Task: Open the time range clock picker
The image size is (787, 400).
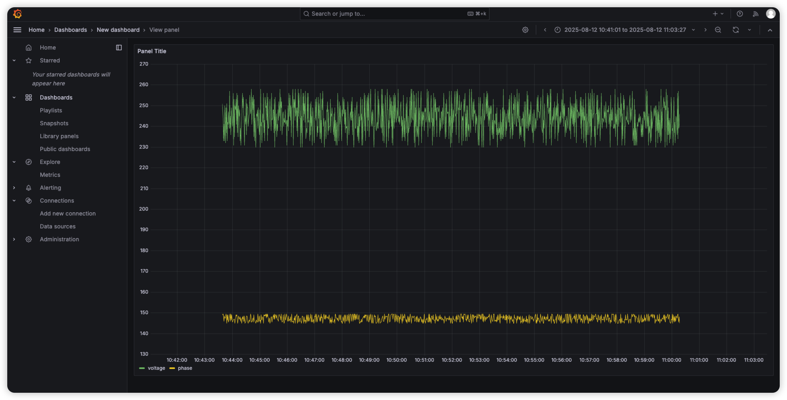Action: 558,30
